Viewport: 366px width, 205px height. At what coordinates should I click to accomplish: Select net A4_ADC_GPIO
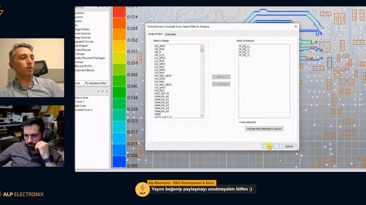point(163,76)
